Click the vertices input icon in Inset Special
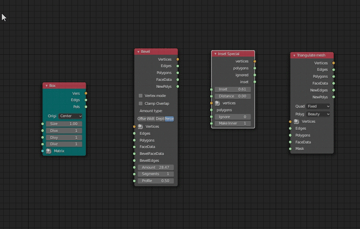360x229 pixels. tap(217, 103)
